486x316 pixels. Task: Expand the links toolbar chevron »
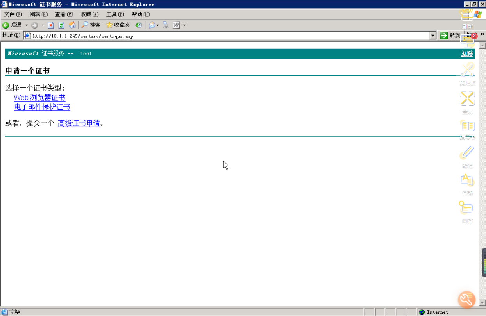tap(482, 34)
